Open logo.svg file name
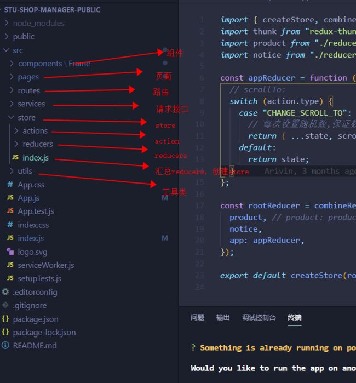This screenshot has height=383, width=356. [32, 252]
